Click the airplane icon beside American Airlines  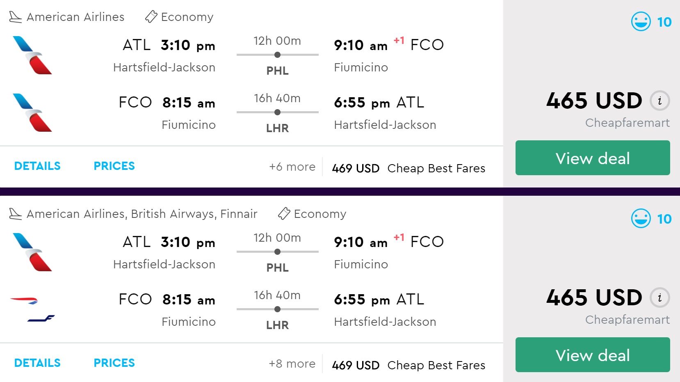(15, 16)
